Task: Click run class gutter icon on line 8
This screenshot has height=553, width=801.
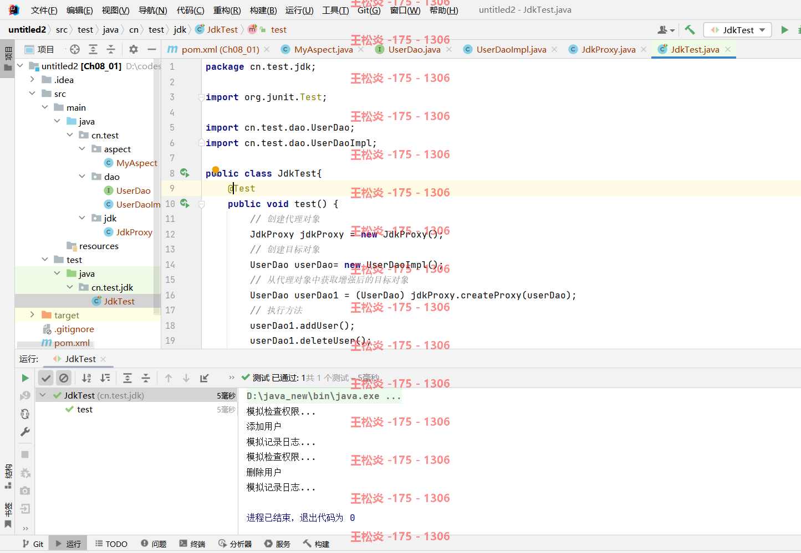Action: pos(185,173)
